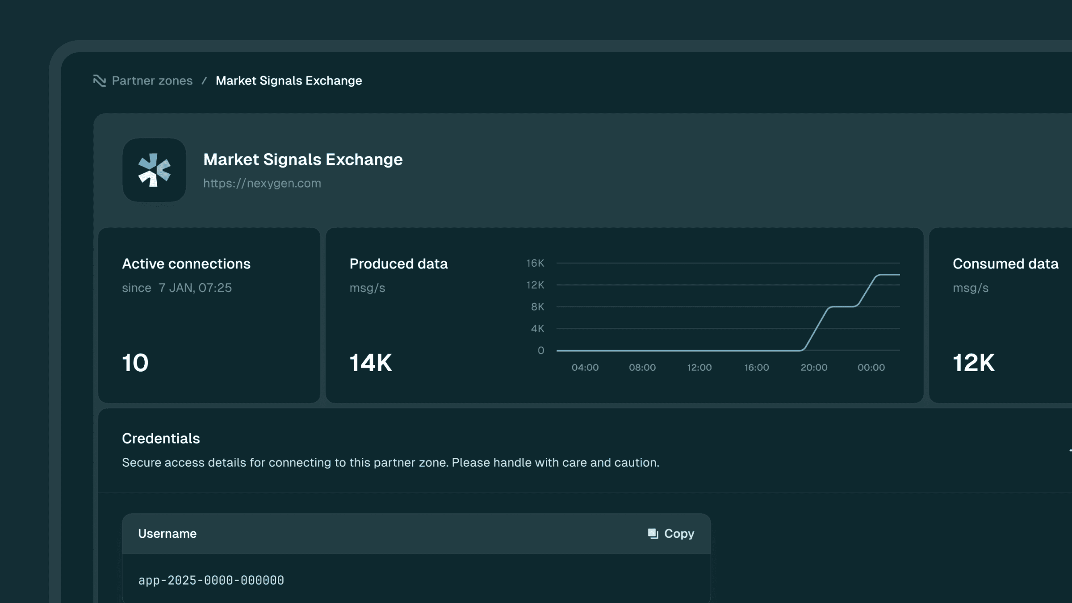Screen dimensions: 1072x603
Task: Select the app-2025-0000-000000 username value
Action: tap(211, 579)
